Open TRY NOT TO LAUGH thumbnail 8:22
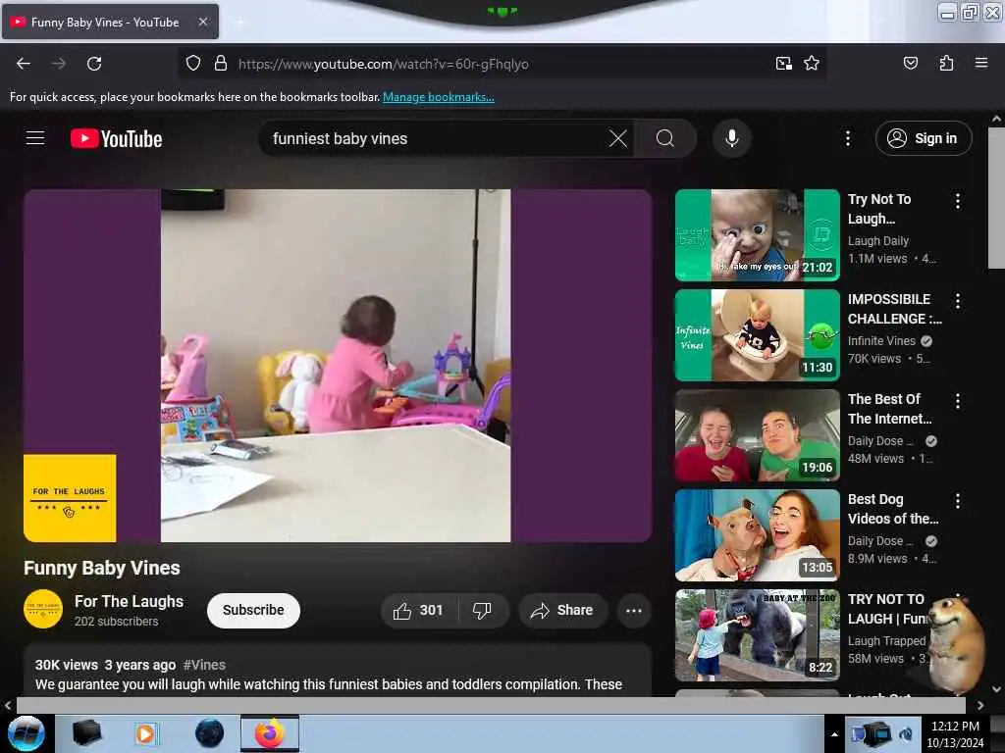1005x753 pixels. point(757,634)
